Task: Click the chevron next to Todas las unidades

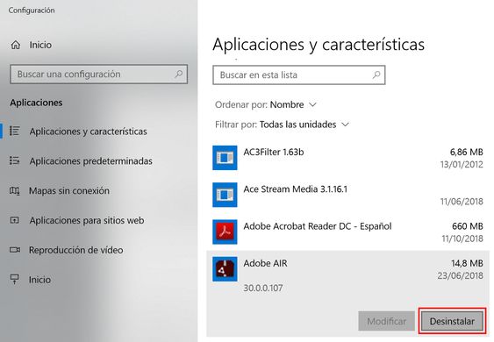Action: (x=346, y=125)
